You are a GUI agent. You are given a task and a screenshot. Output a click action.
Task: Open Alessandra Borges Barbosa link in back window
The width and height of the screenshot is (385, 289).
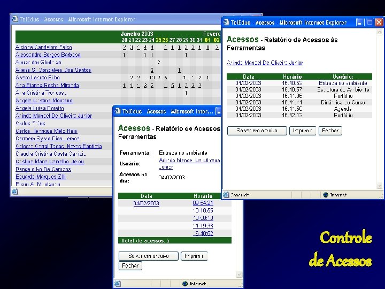[x=48, y=55]
